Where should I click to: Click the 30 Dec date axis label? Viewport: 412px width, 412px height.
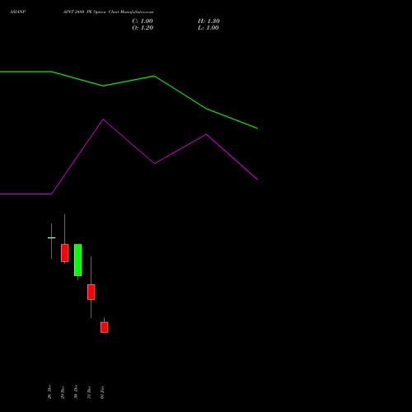[x=76, y=391]
